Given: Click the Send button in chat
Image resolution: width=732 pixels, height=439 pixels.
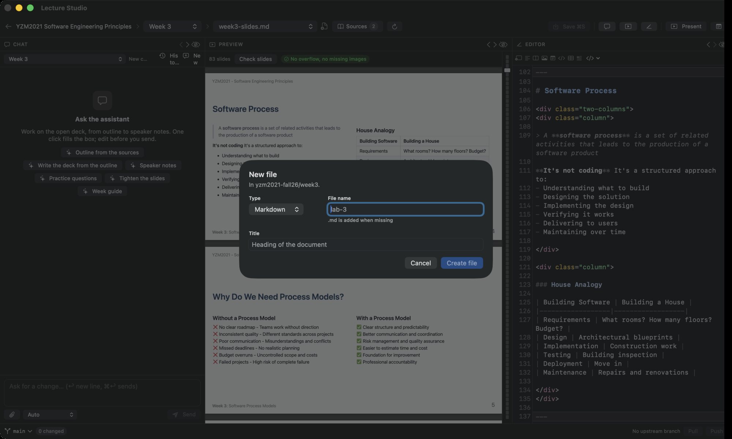Looking at the screenshot, I should [x=184, y=414].
